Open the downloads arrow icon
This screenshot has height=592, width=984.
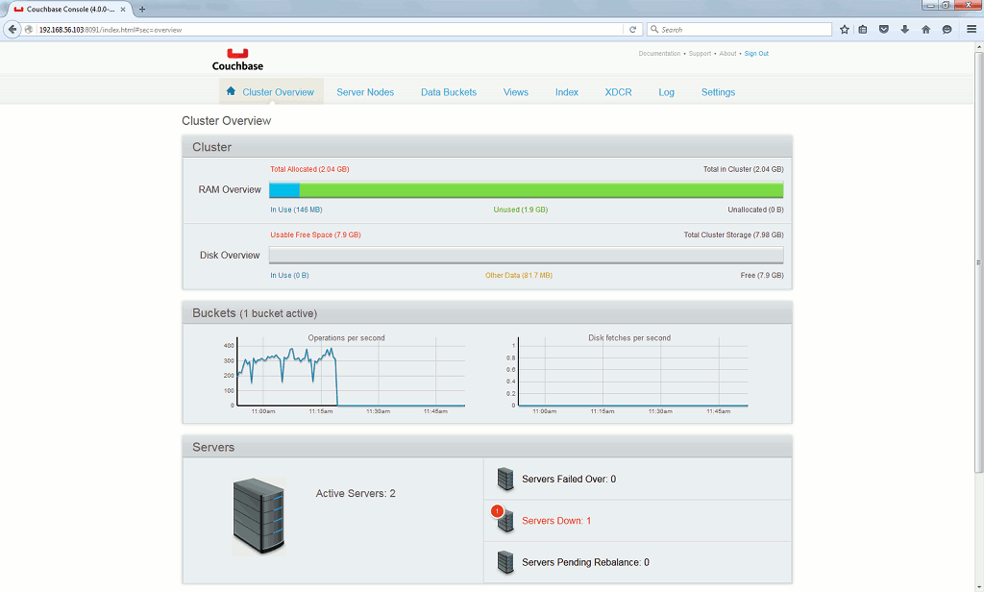[x=904, y=30]
